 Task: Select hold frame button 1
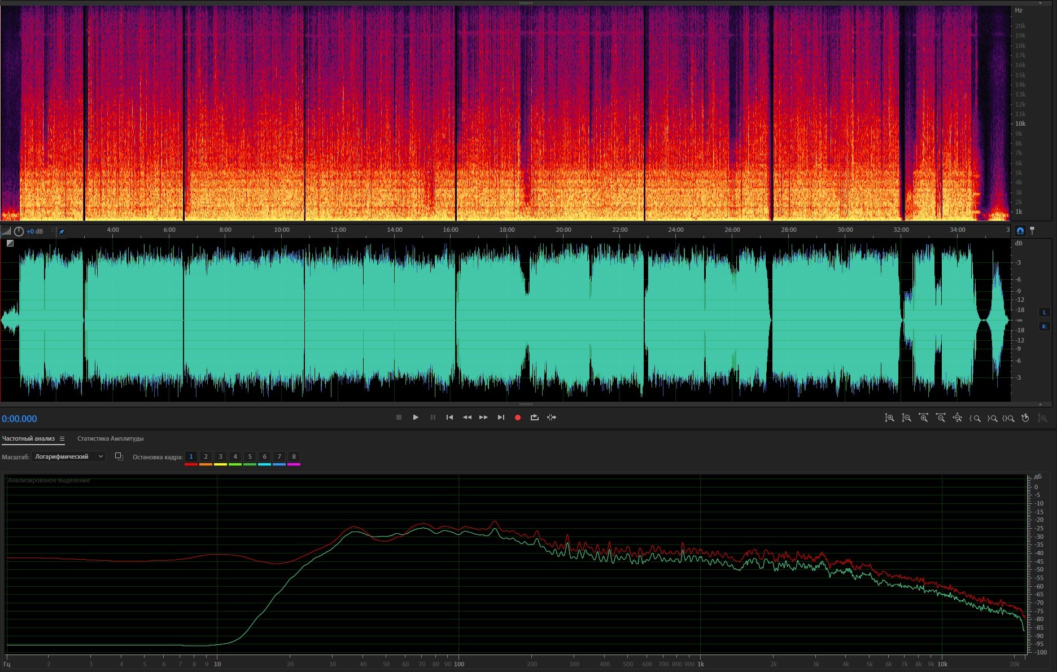191,456
